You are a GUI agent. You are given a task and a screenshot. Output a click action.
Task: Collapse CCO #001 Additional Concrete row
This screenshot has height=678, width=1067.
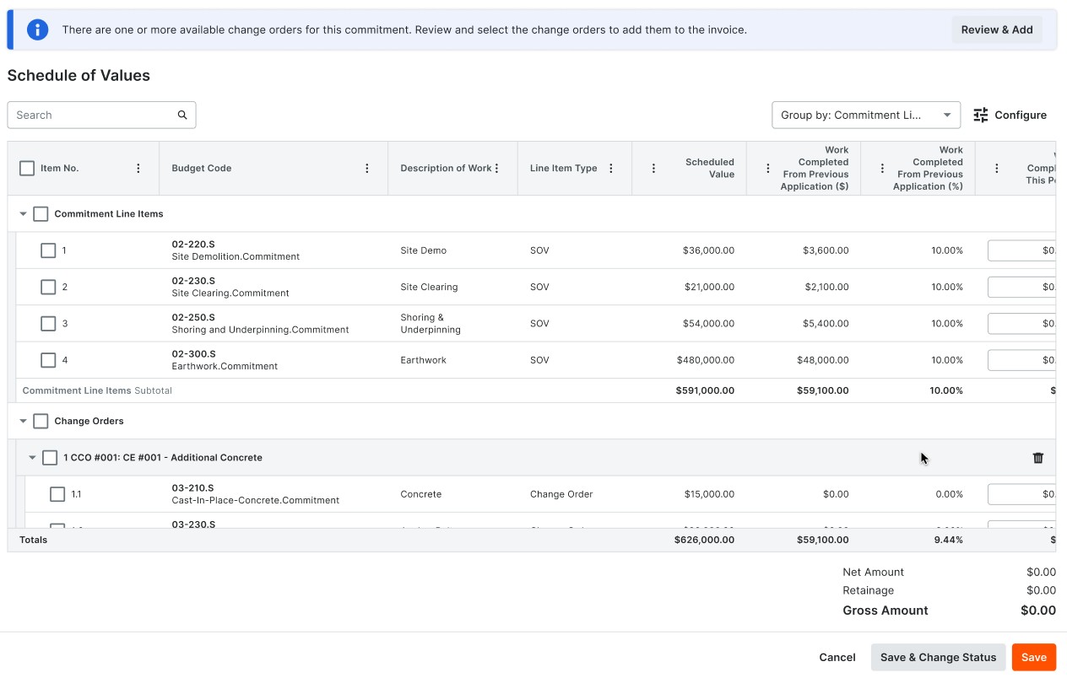click(33, 458)
